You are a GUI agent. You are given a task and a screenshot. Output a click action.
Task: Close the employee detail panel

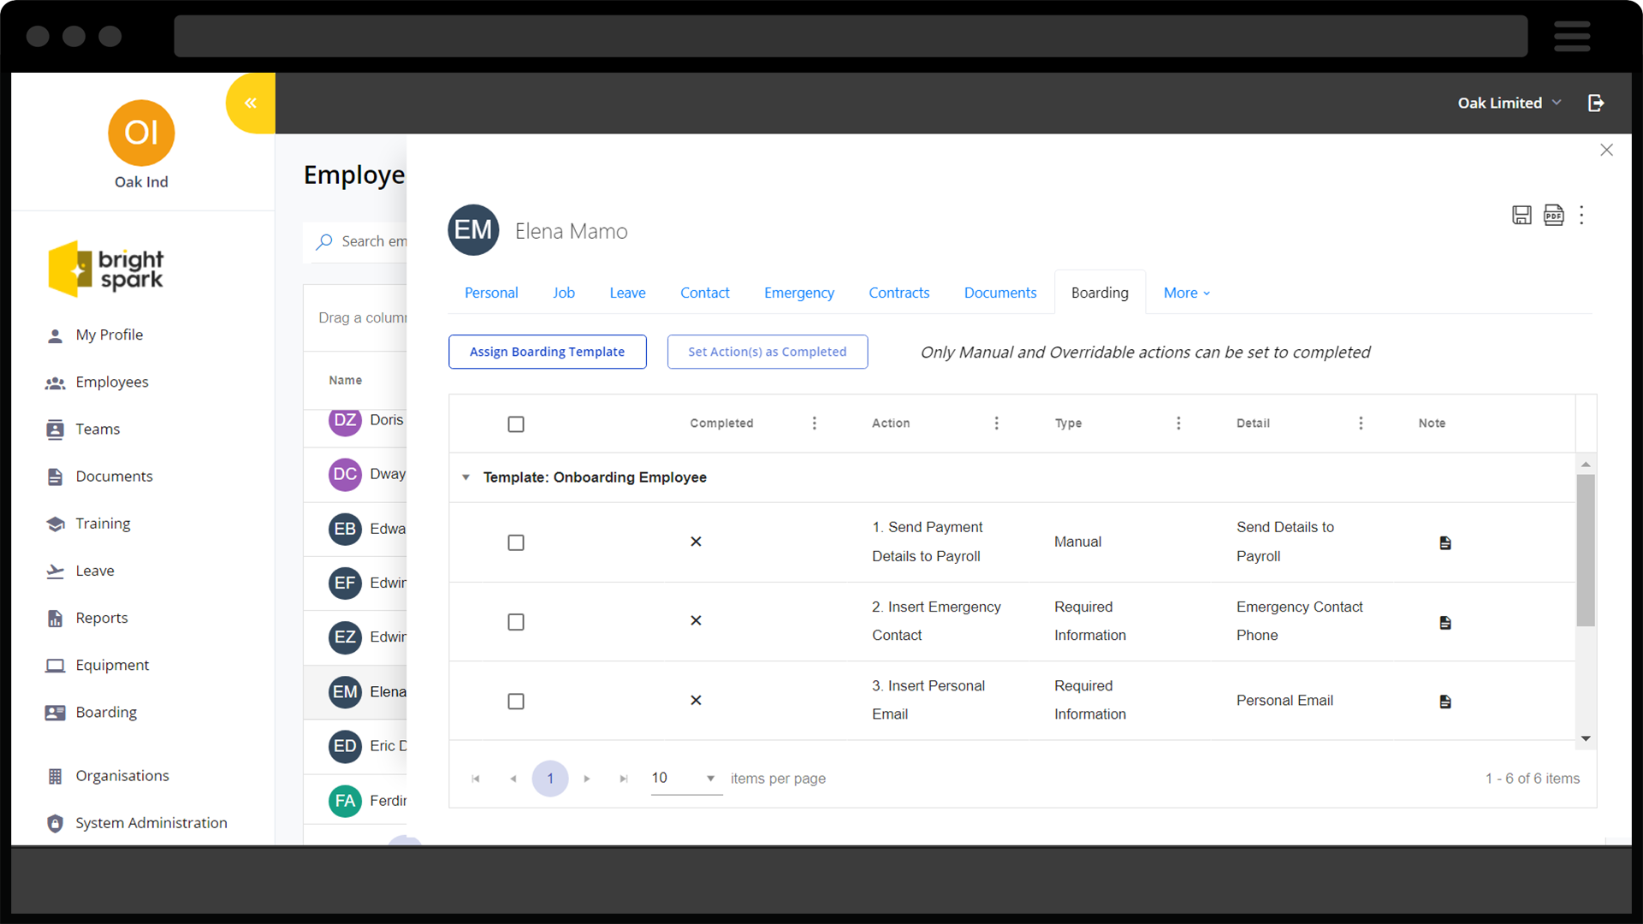(x=1606, y=150)
